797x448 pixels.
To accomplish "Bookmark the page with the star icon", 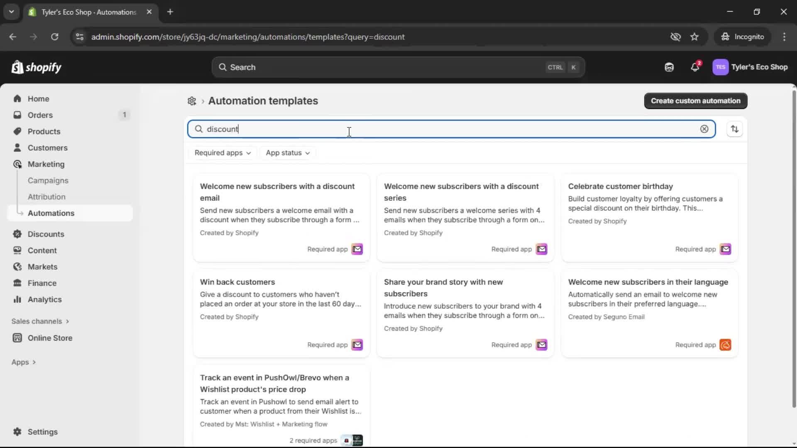I will pyautogui.click(x=694, y=37).
